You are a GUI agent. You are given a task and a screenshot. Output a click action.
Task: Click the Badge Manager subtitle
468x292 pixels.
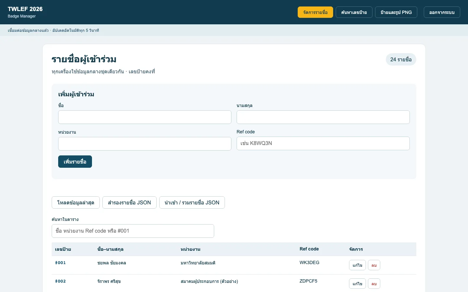click(22, 16)
